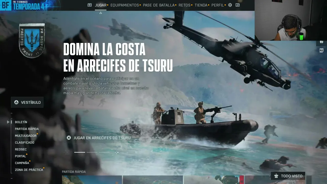Click the icon beside Todo Visto
Screen dimensions: 327x184
[x=276, y=176]
